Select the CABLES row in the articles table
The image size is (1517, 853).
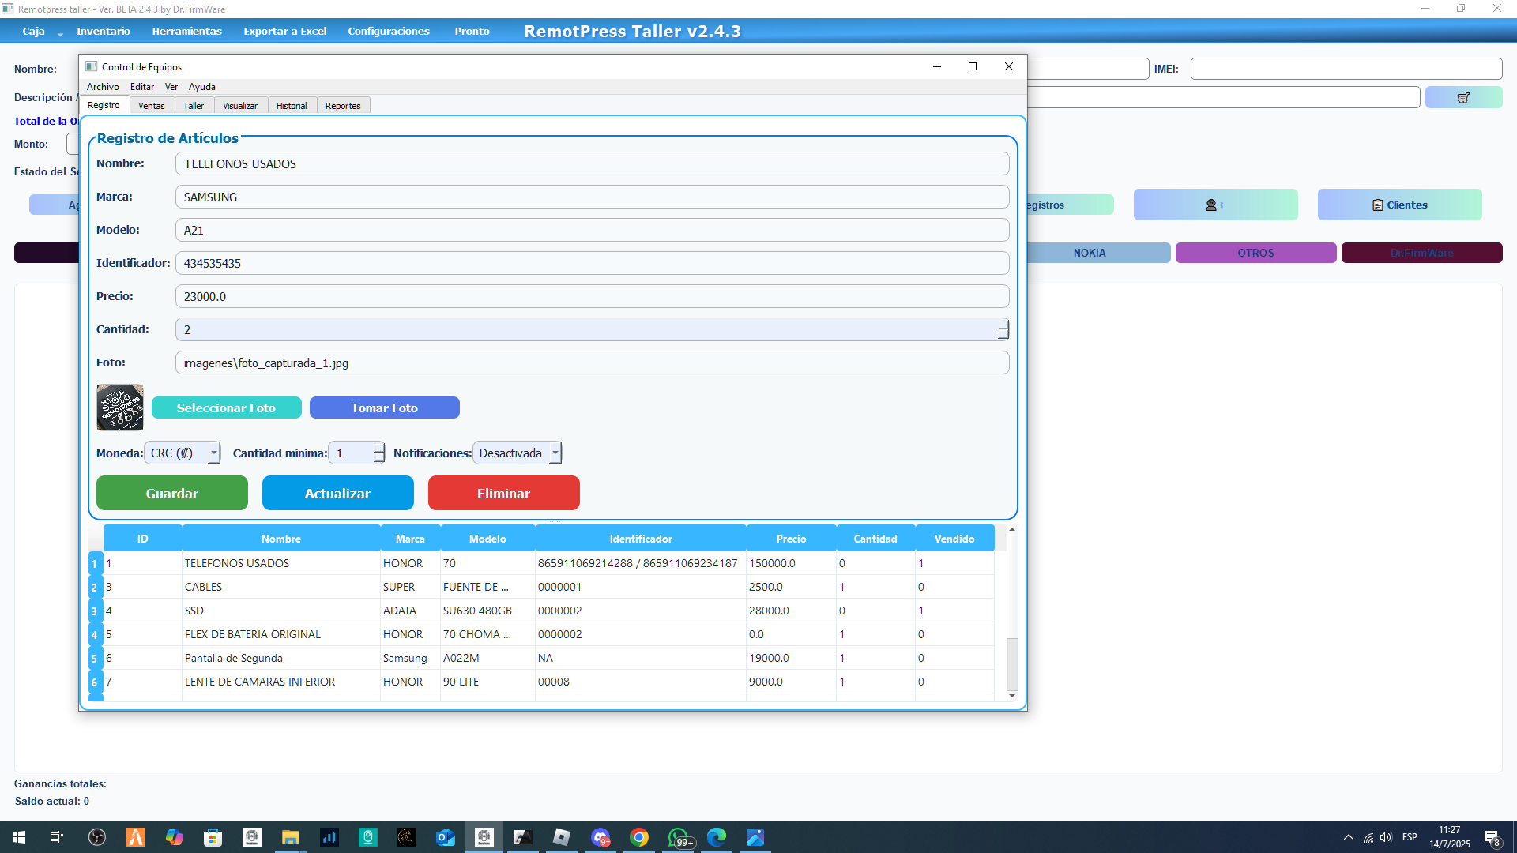(x=281, y=587)
